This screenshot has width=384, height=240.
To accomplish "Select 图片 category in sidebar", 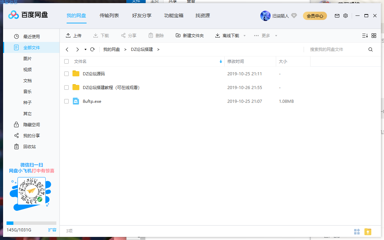I will click(27, 58).
